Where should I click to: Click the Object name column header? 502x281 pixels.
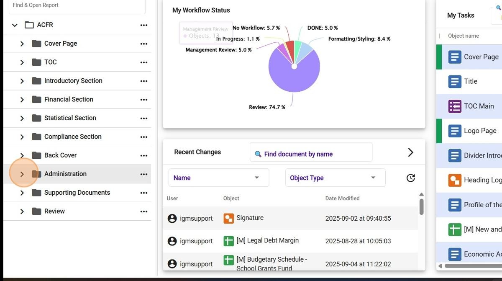(464, 36)
